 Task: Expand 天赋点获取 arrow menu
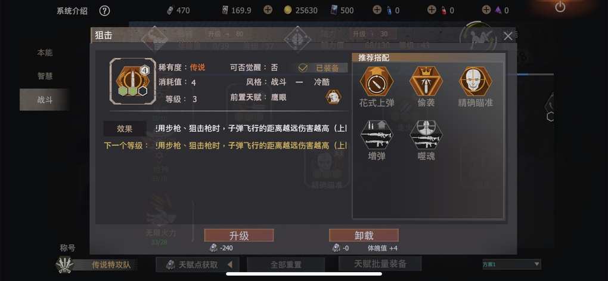click(230, 265)
